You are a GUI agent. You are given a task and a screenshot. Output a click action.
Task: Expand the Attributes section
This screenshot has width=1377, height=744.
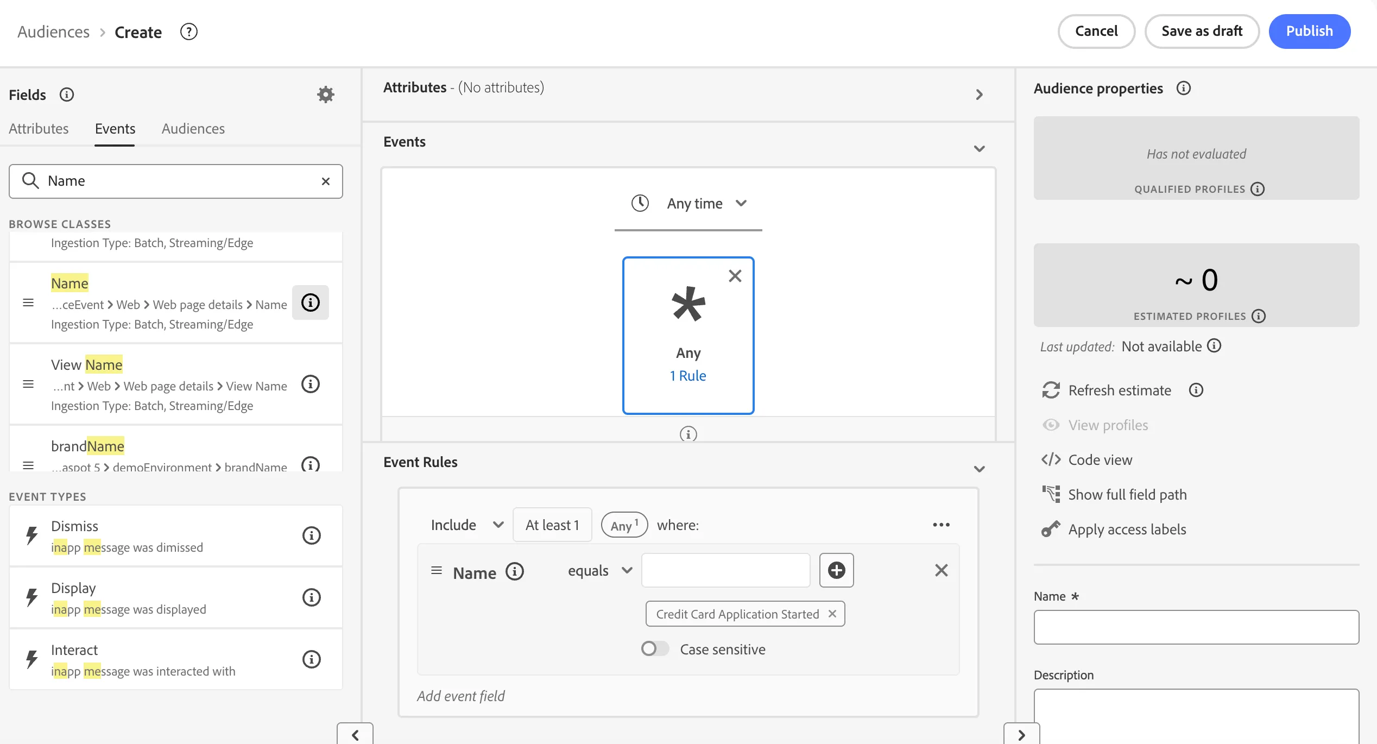[x=979, y=94]
